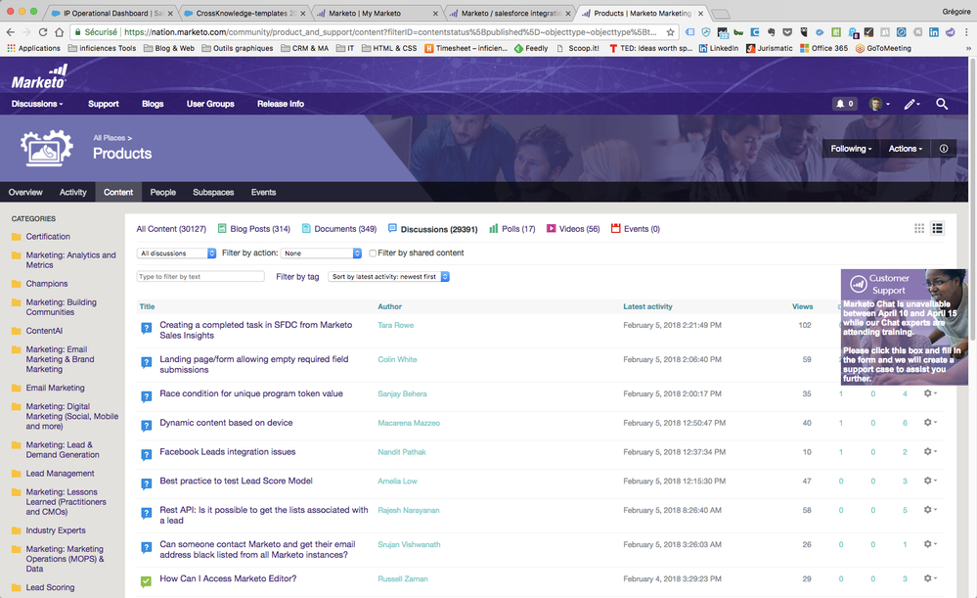Screen dimensions: 977x598
Task: Click the answered checkmark icon for Marketo Editor
Action: click(x=146, y=581)
